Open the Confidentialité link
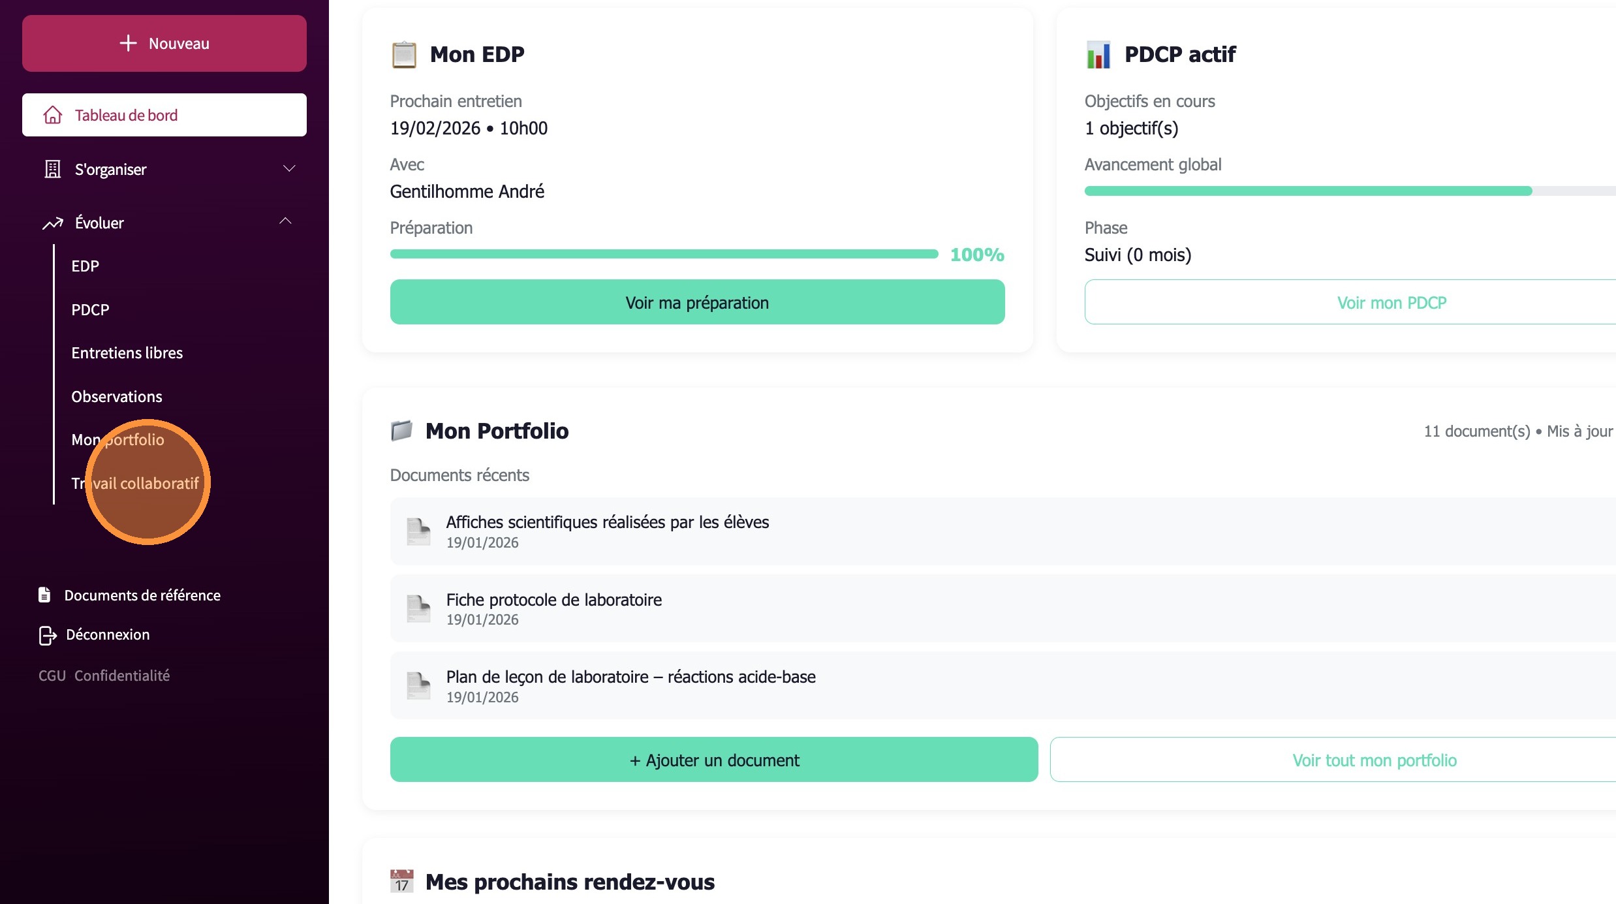The width and height of the screenshot is (1616, 904). (122, 676)
